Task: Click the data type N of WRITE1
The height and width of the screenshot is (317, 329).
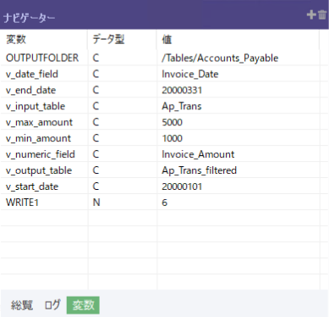Action: [96, 203]
